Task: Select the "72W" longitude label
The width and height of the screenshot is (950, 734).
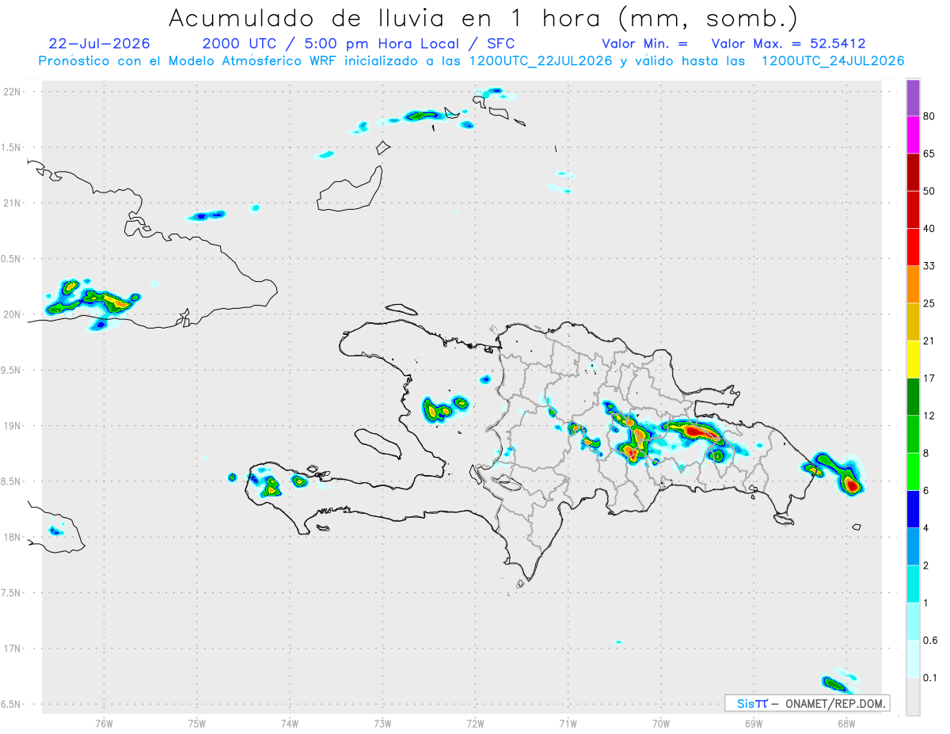Action: point(475,723)
